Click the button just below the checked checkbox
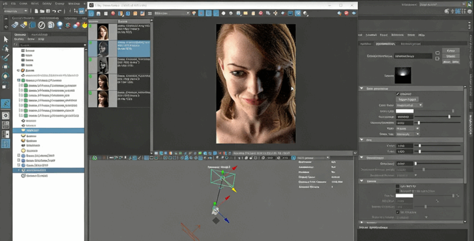Viewport: 474px width, 241px height. tap(407, 99)
